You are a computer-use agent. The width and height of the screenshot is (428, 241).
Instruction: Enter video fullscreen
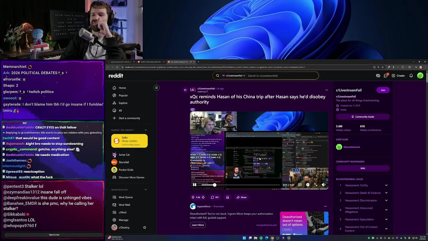(x=316, y=185)
